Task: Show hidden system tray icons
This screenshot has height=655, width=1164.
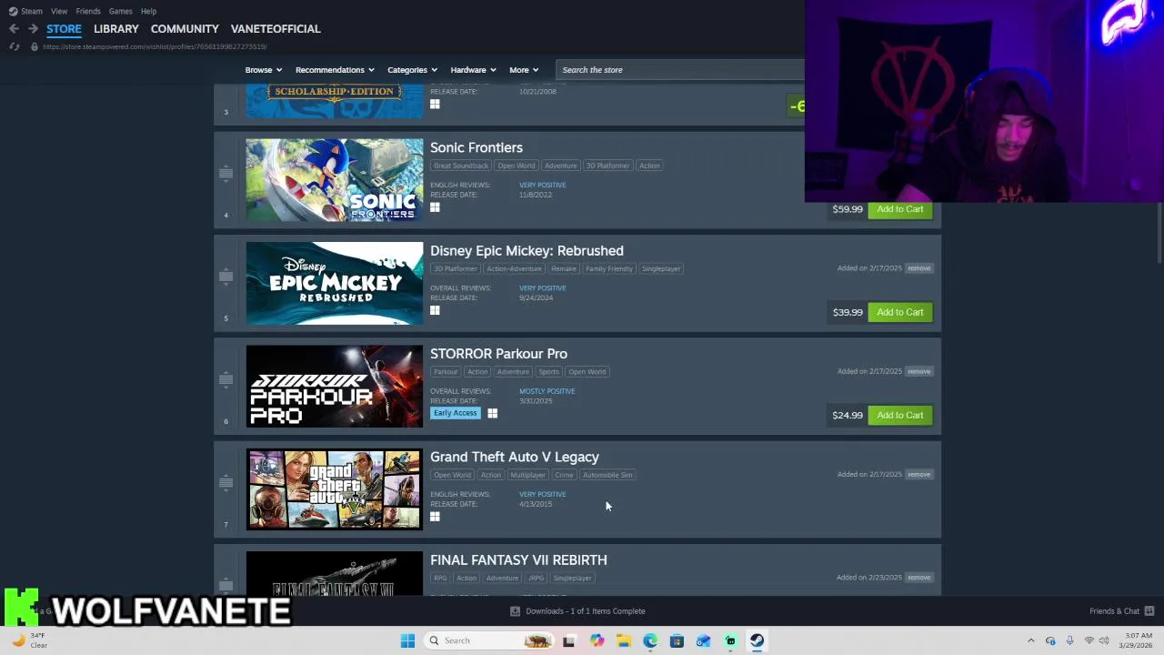Action: pos(1030,640)
